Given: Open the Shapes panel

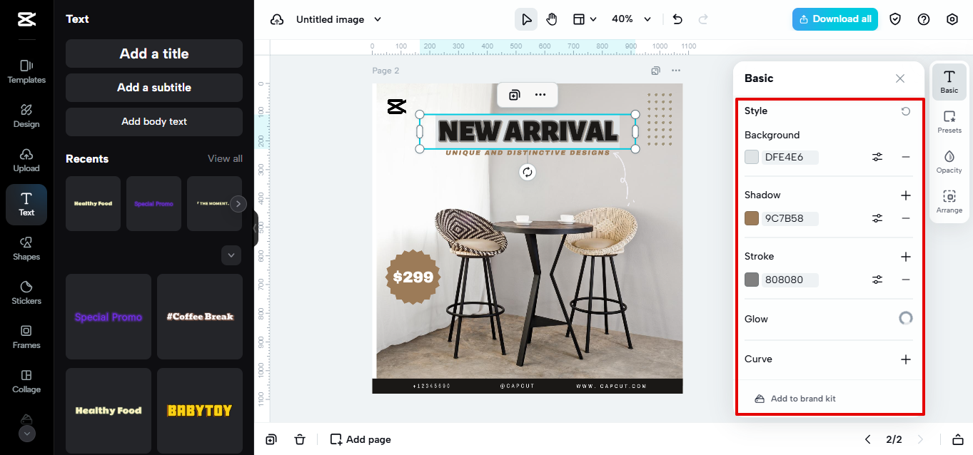Looking at the screenshot, I should [x=26, y=247].
